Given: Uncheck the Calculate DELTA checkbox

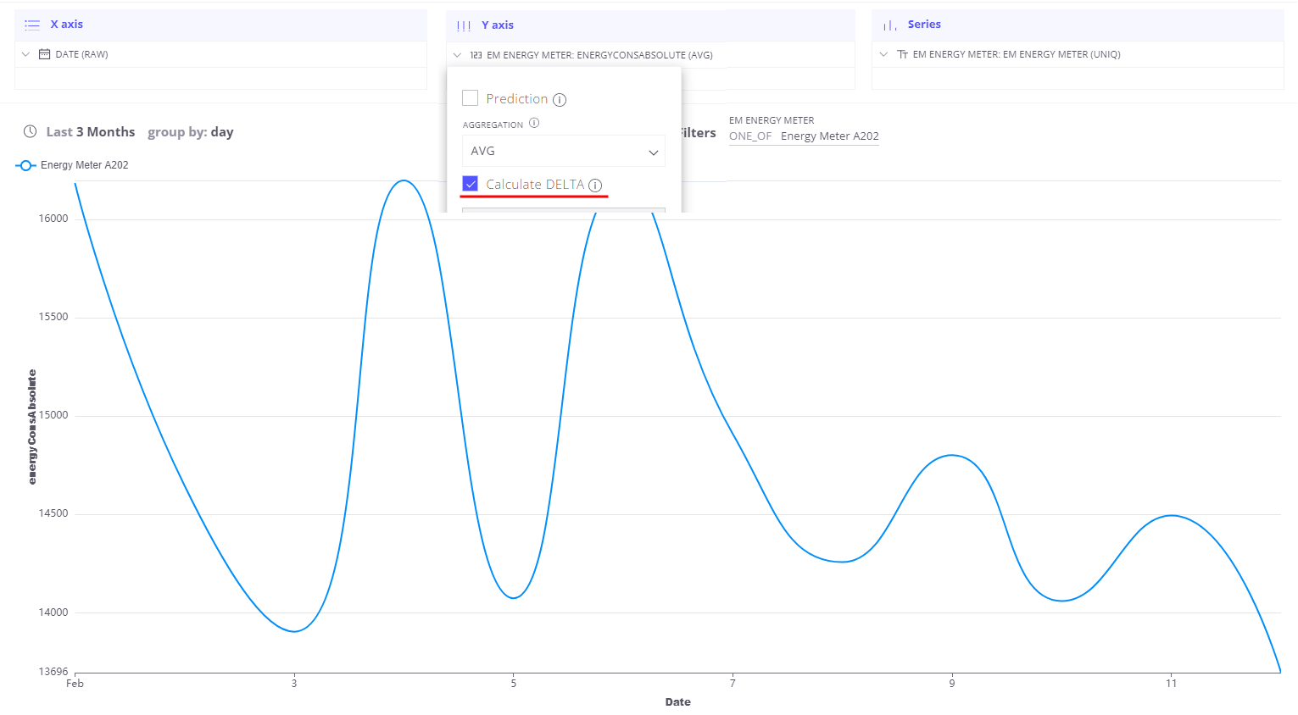Looking at the screenshot, I should 471,184.
